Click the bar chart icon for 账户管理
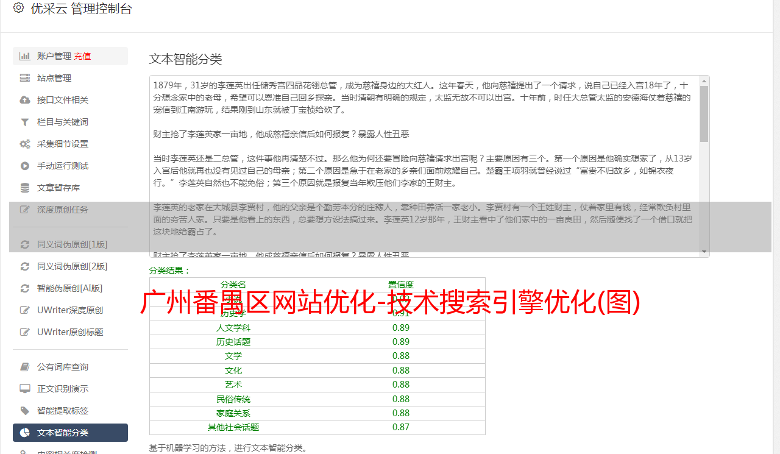 pos(25,56)
